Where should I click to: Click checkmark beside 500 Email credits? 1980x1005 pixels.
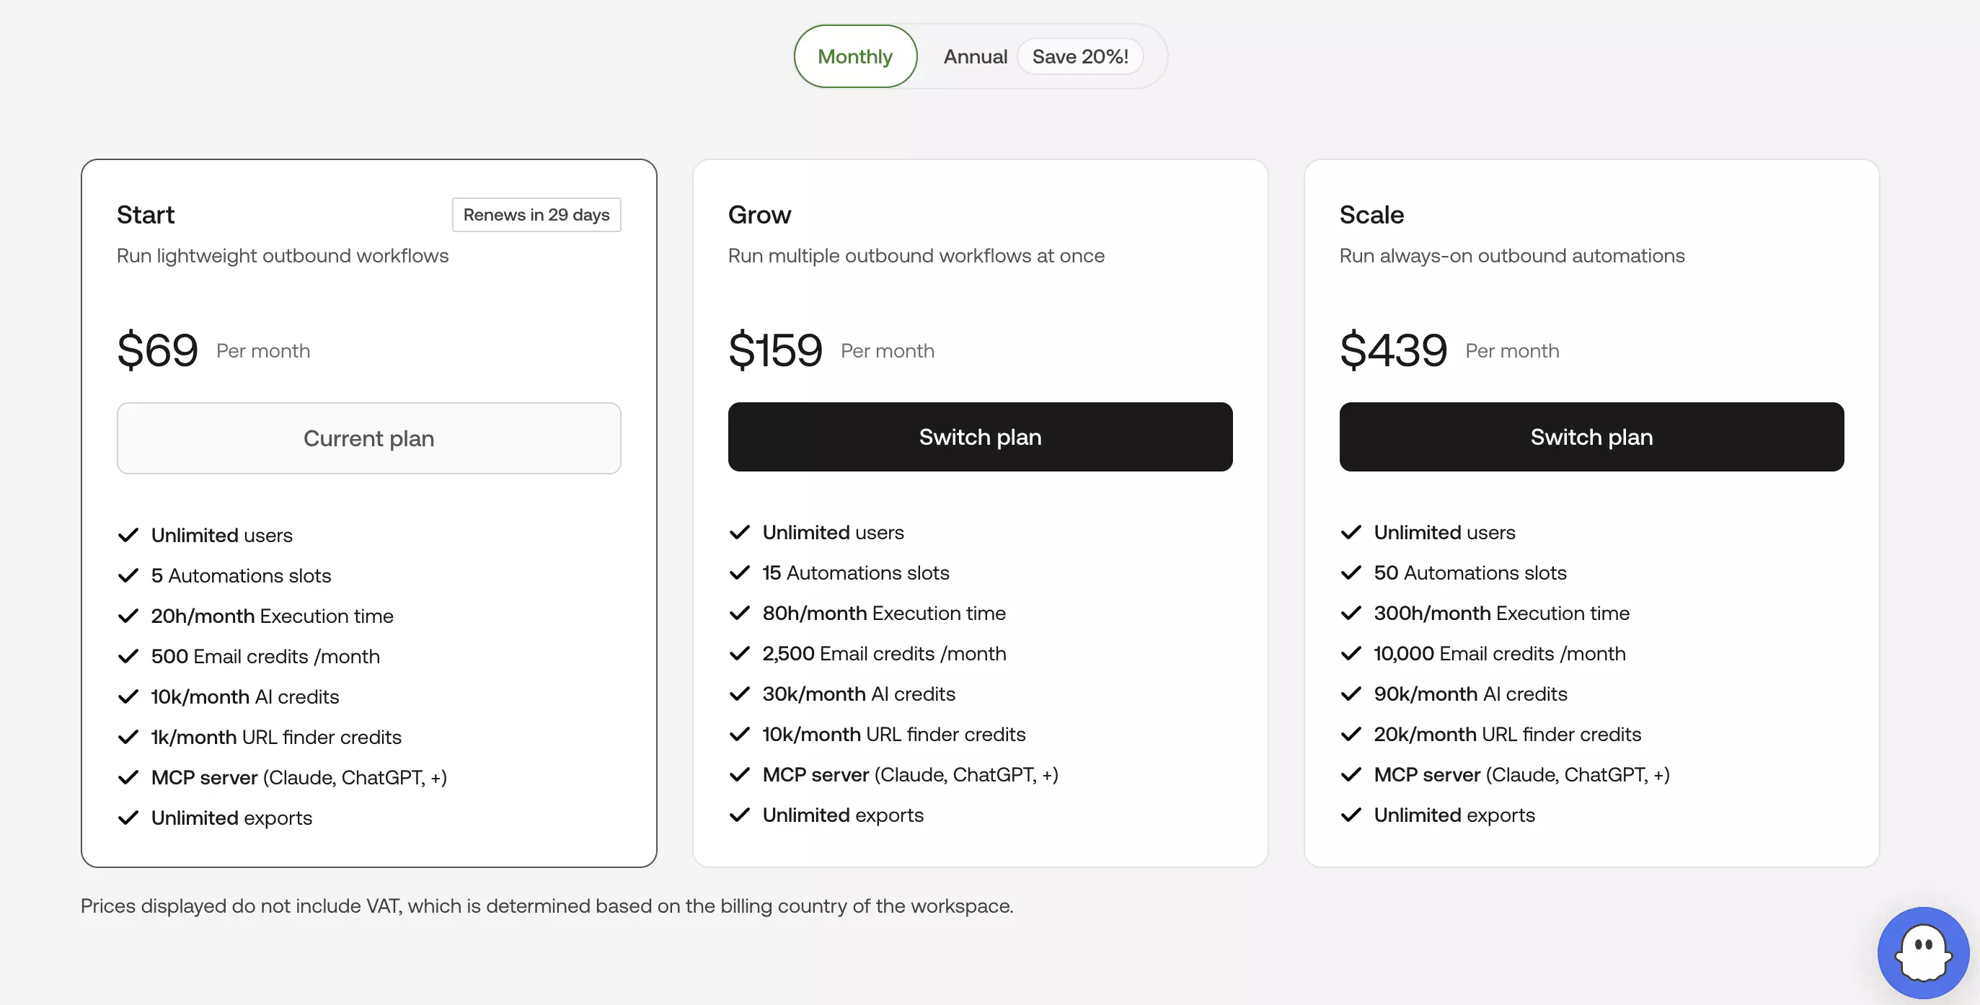[128, 656]
